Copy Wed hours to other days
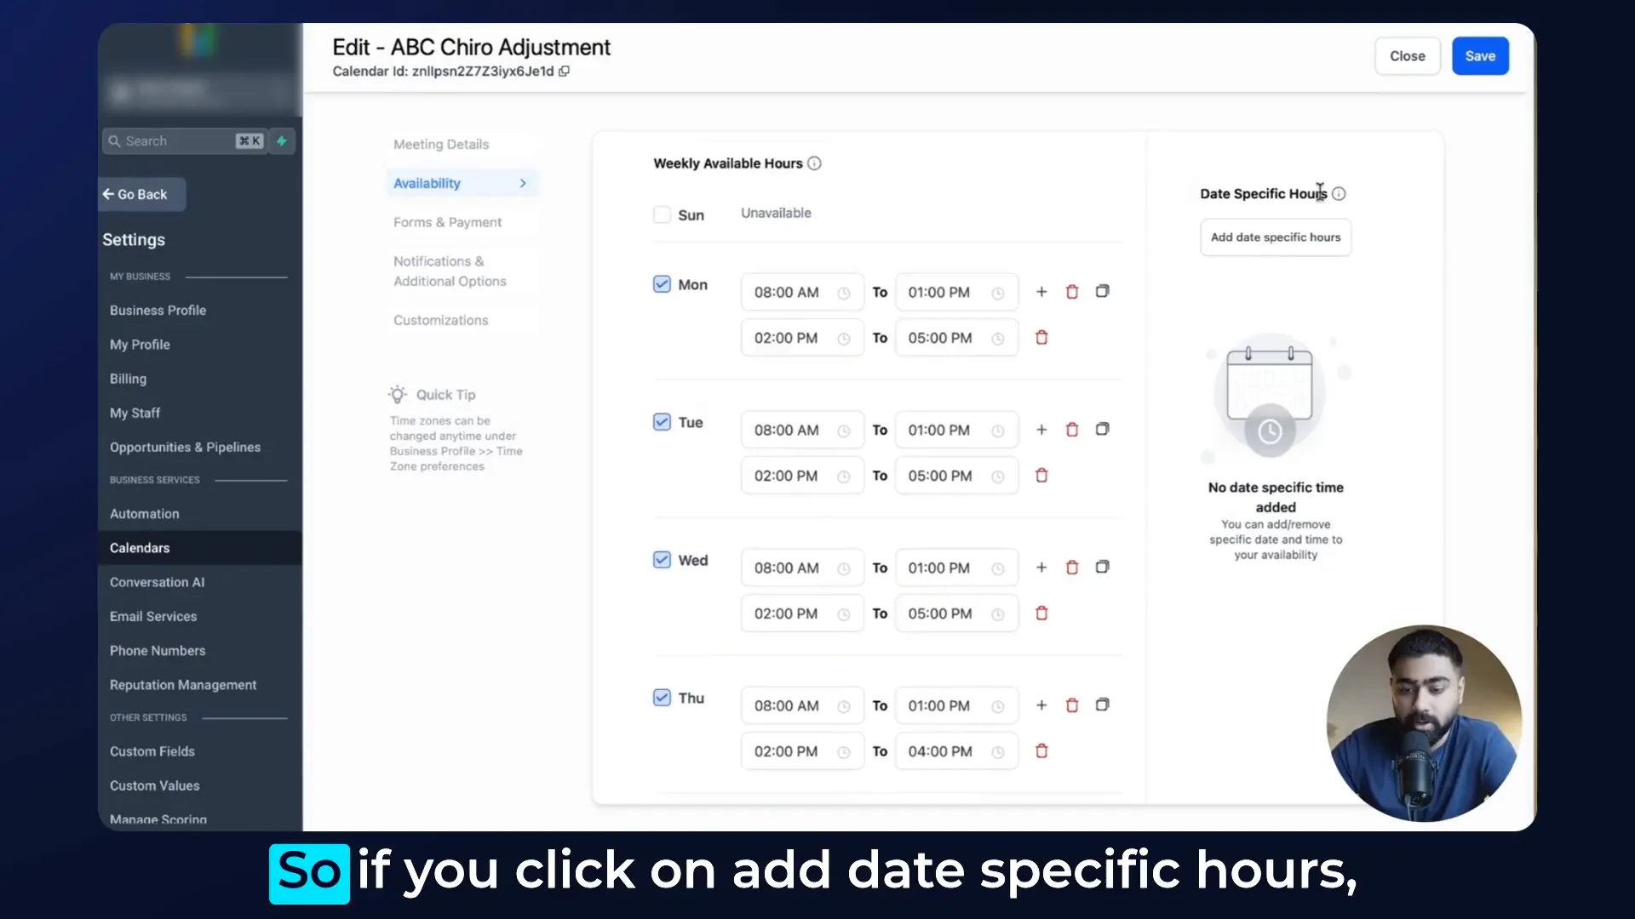Viewport: 1635px width, 919px height. point(1102,567)
